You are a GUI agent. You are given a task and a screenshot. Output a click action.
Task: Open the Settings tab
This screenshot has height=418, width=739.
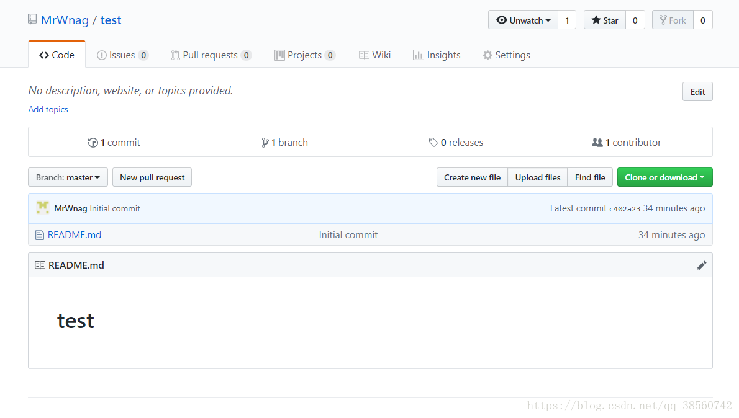coord(506,55)
